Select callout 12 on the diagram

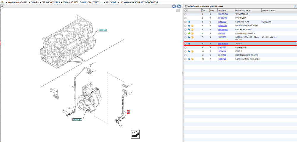click(x=51, y=89)
